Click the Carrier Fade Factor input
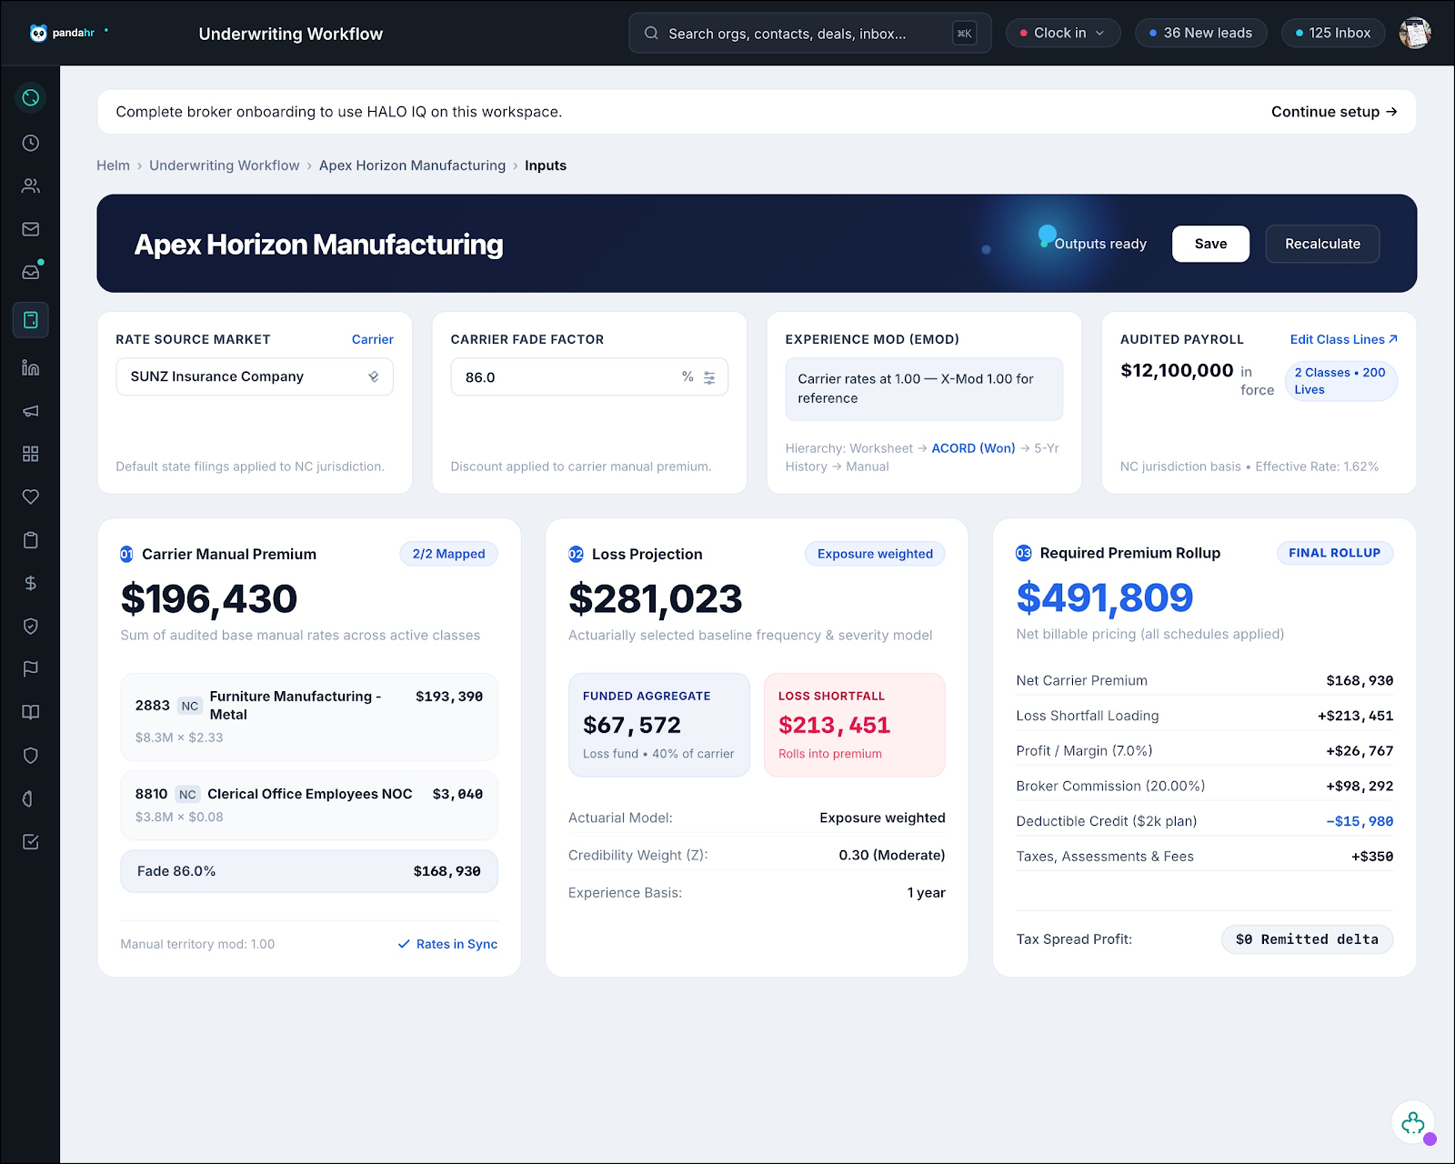Screen dimensions: 1455x1164 (x=589, y=376)
